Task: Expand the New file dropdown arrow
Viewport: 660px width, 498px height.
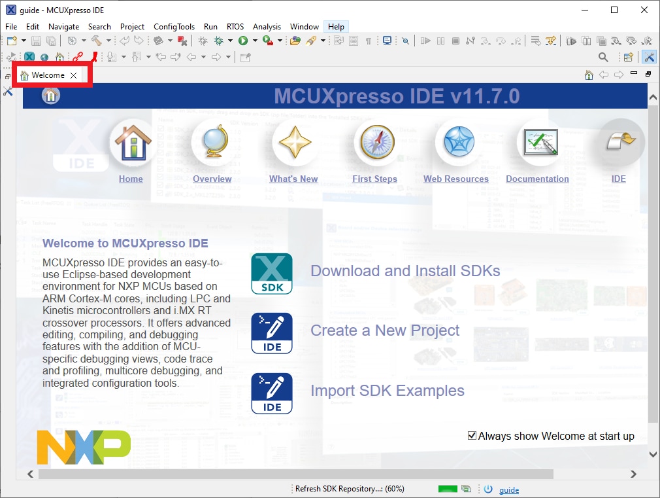Action: pos(24,41)
